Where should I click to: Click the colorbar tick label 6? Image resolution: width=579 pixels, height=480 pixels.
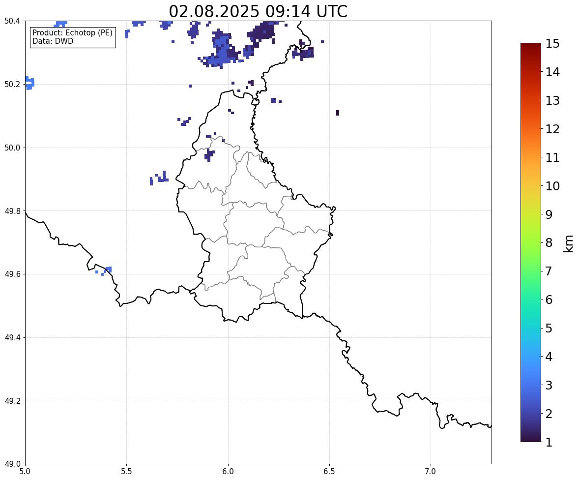point(549,300)
